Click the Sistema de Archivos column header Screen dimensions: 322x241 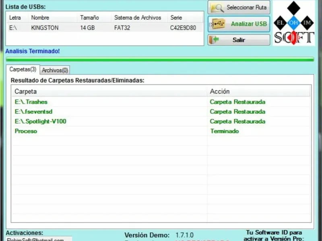tap(139, 18)
